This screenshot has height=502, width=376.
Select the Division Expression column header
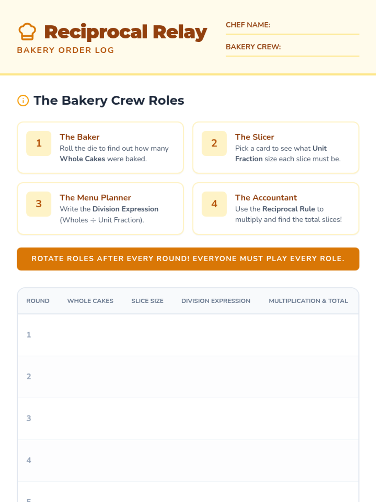pyautogui.click(x=216, y=301)
